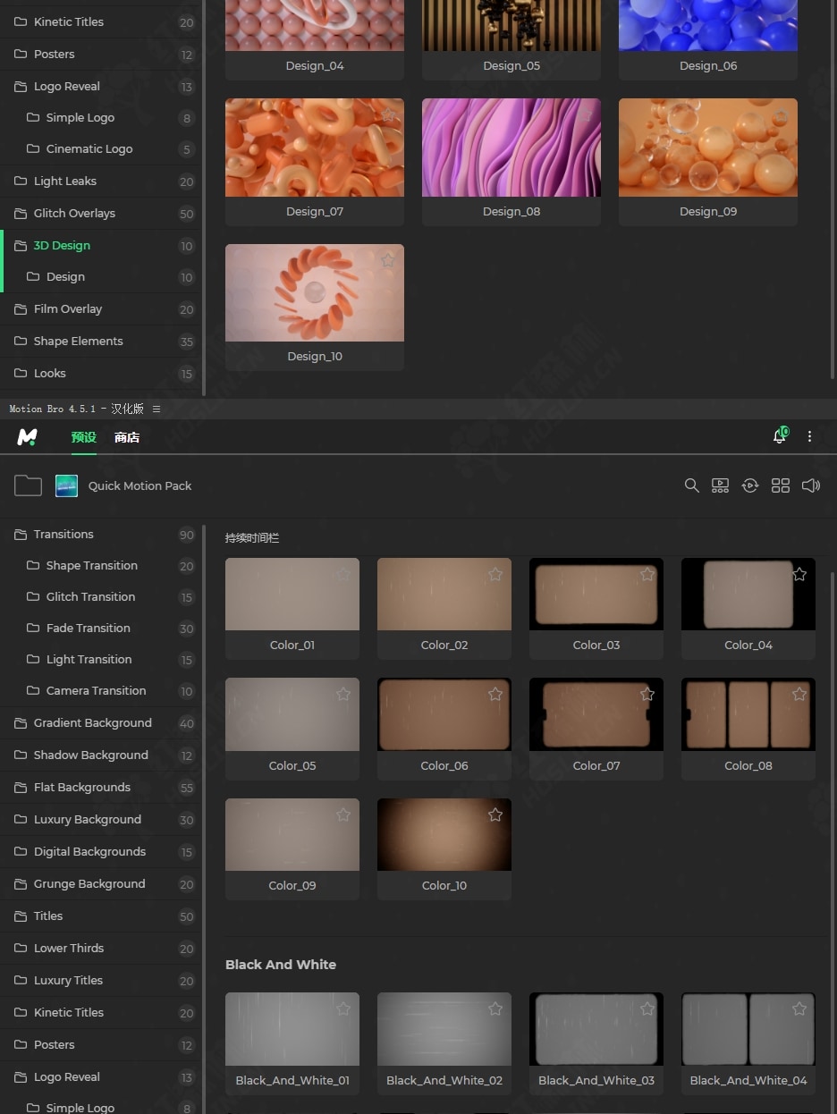This screenshot has width=837, height=1114.
Task: Open the notifications bell
Action: tap(779, 436)
